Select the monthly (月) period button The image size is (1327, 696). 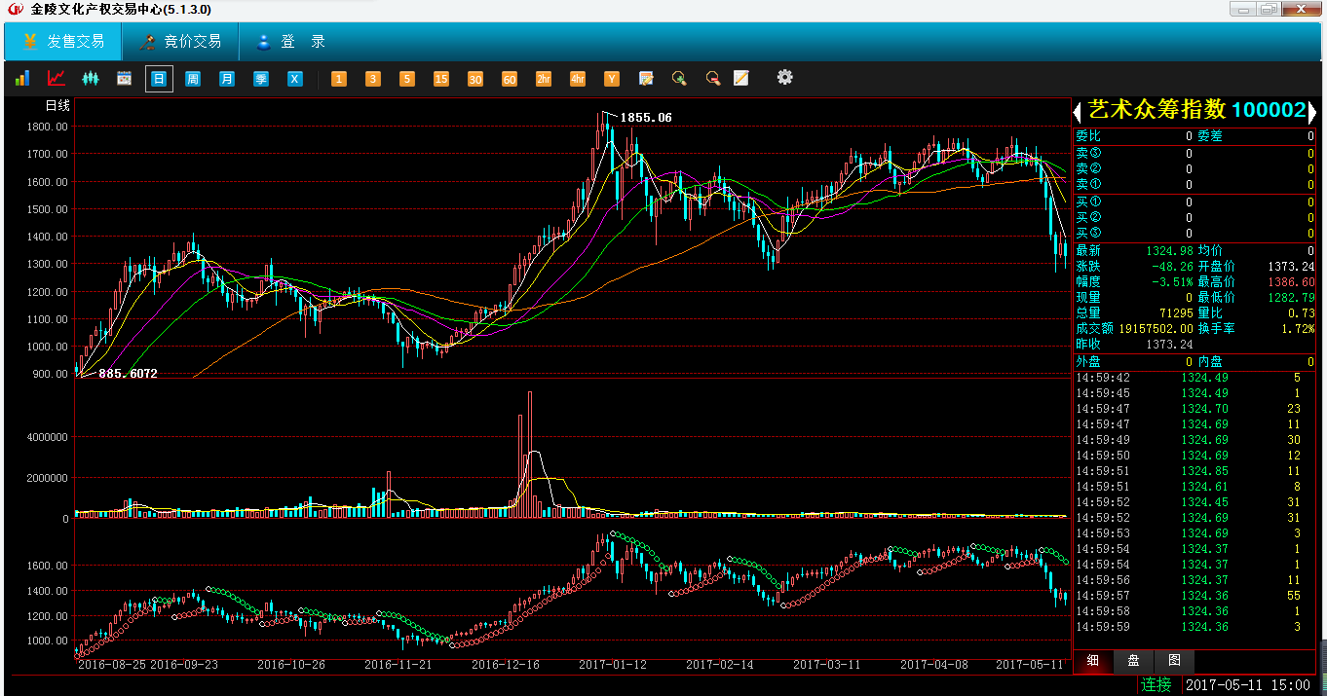pos(227,79)
